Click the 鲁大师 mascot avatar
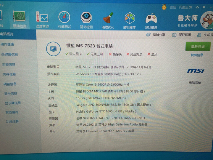Image resolution: width=213 pixels, height=160 pixels. [x=207, y=20]
